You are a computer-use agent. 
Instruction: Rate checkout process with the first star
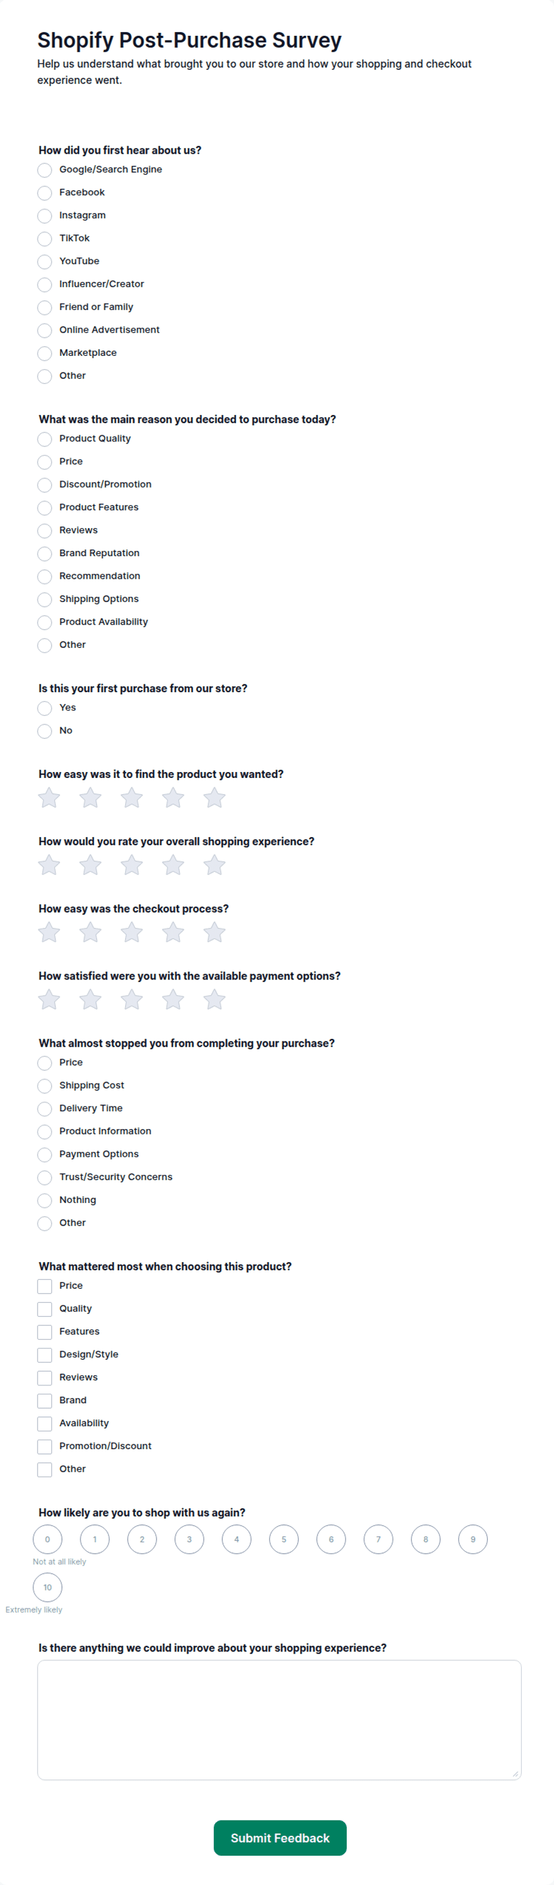(49, 932)
